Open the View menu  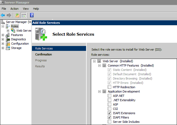(26, 9)
